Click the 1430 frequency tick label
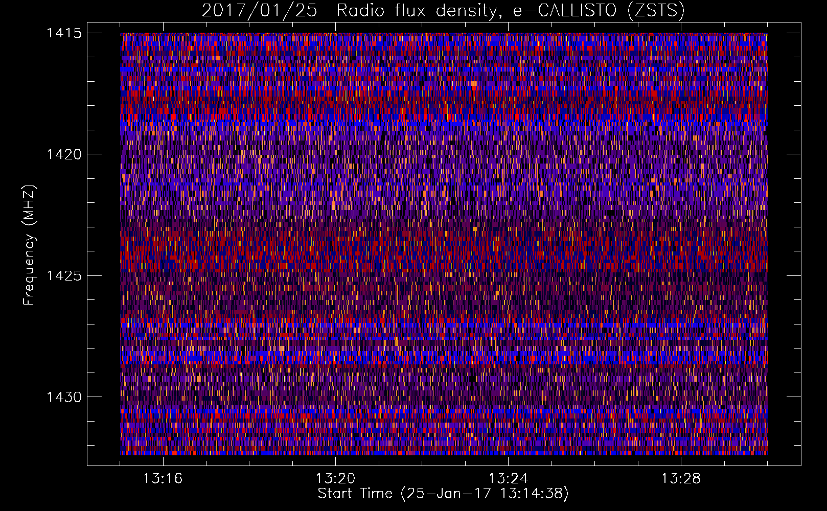Screen dimensions: 827x511 (64, 397)
